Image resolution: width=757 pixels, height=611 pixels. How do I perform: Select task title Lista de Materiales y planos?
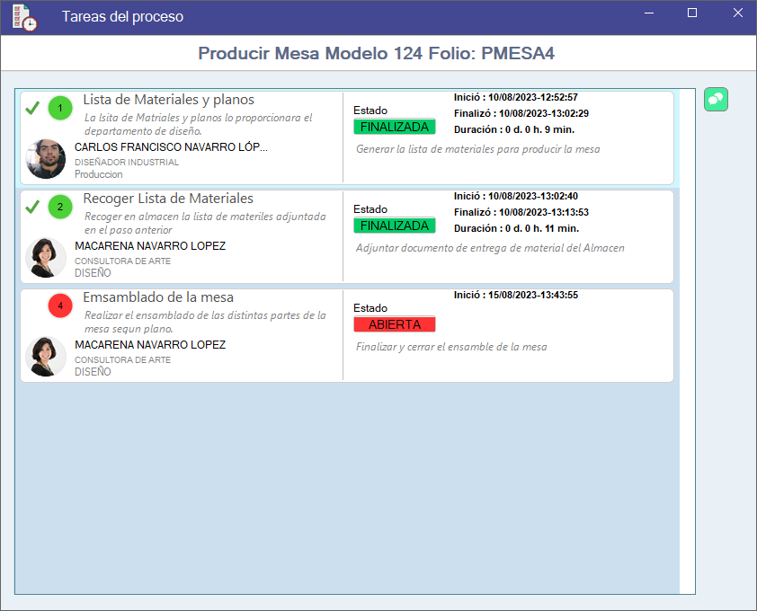(168, 100)
